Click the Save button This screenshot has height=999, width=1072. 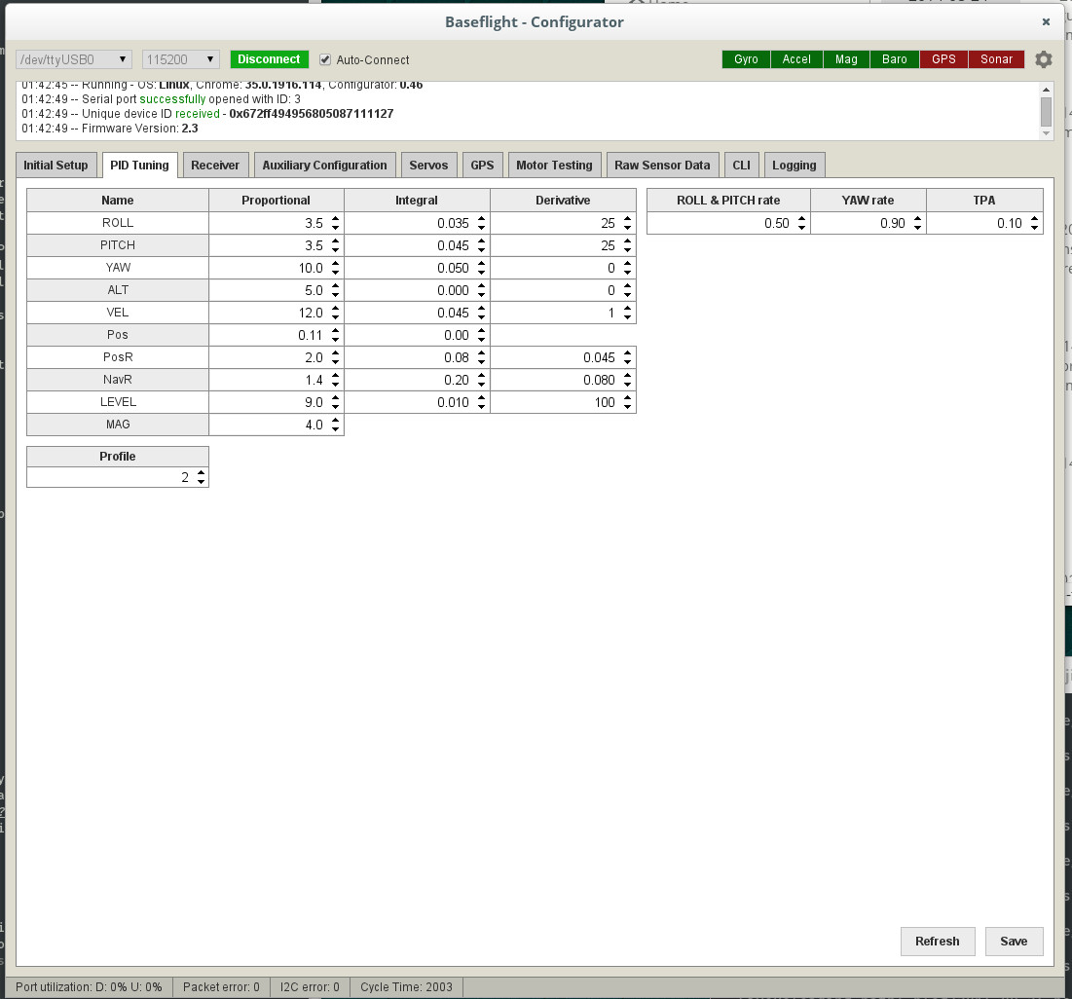[1014, 942]
